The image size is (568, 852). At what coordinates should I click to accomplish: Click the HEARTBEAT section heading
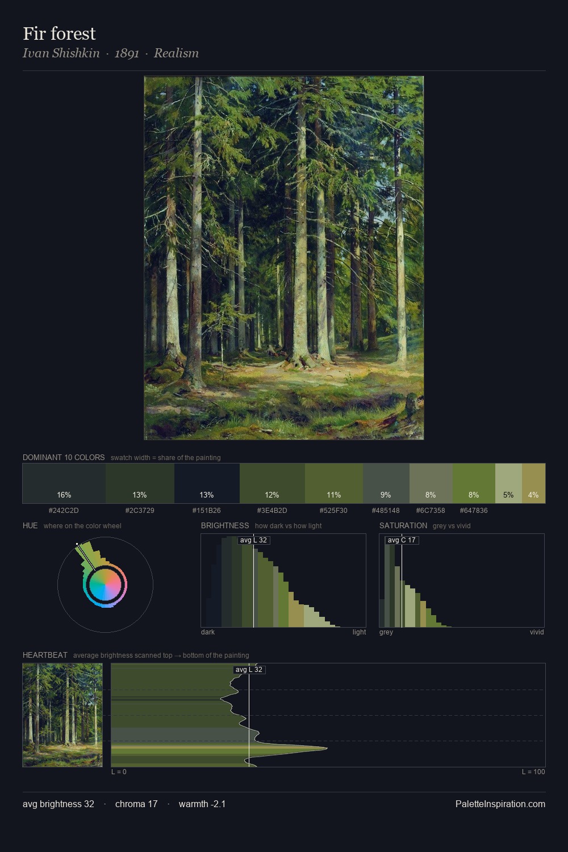(x=45, y=655)
